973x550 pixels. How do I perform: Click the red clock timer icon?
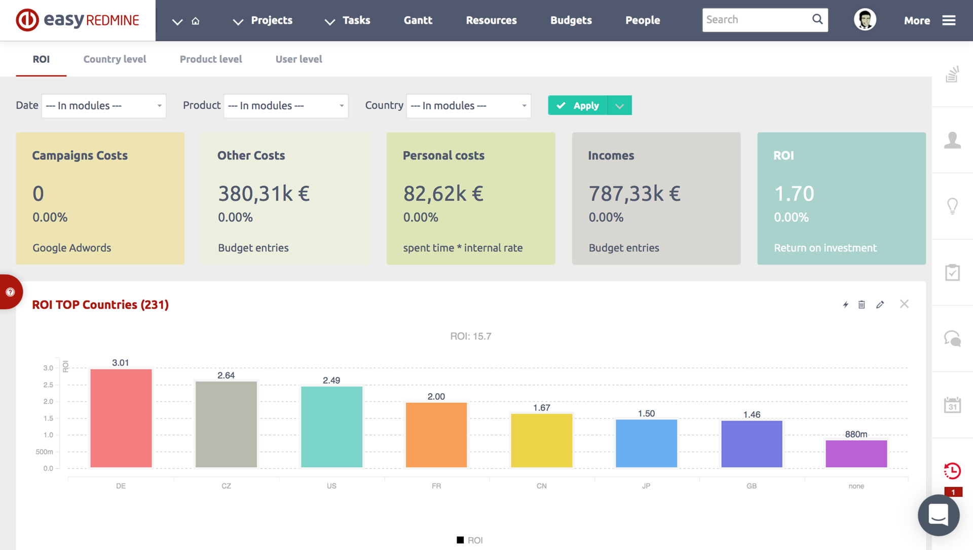(x=952, y=471)
